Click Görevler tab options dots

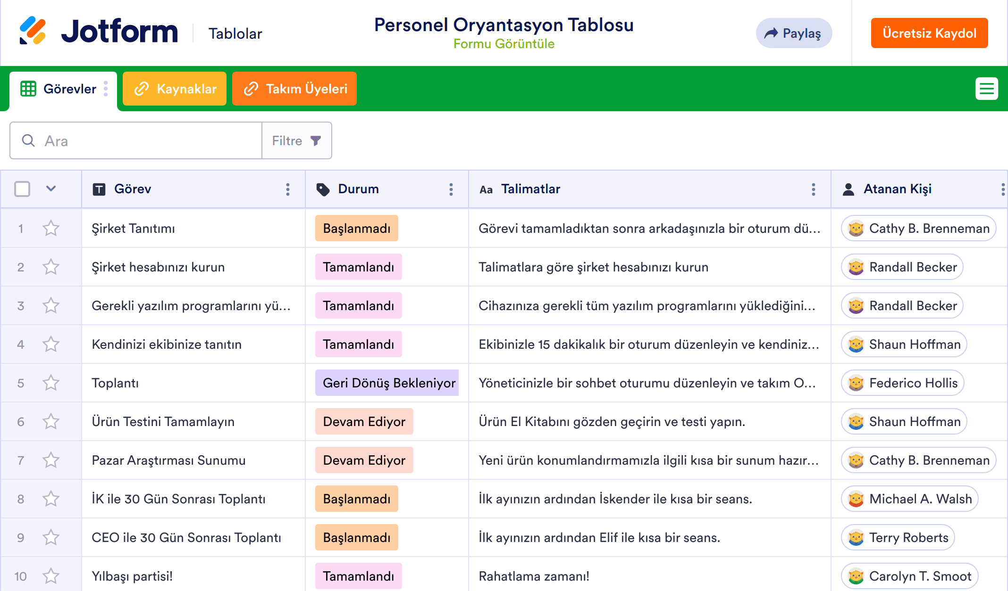pos(106,89)
